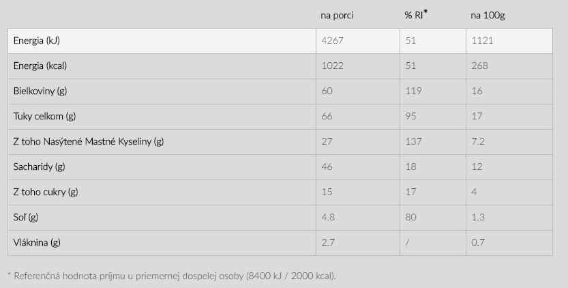This screenshot has width=568, height=288.
Task: Select the Energia (kcal) row label
Action: click(x=40, y=66)
